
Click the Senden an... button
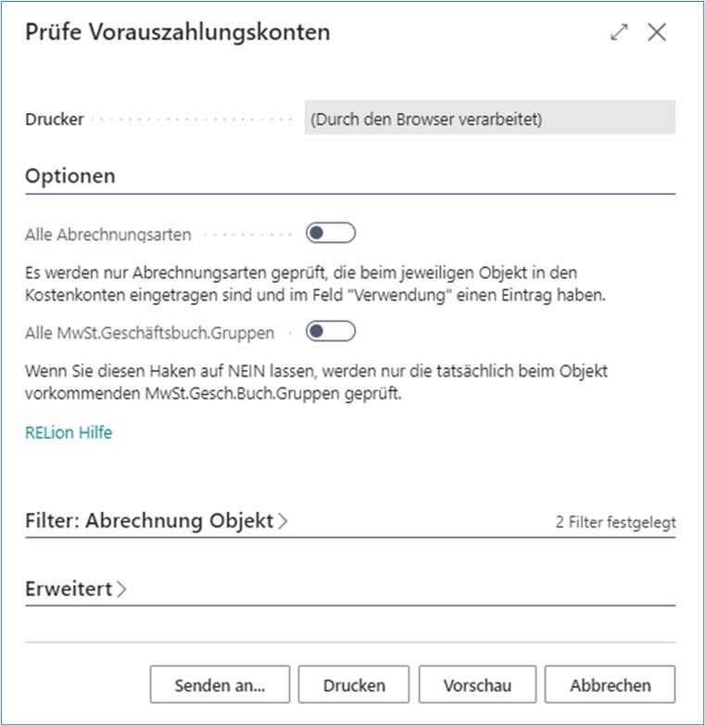pyautogui.click(x=220, y=685)
